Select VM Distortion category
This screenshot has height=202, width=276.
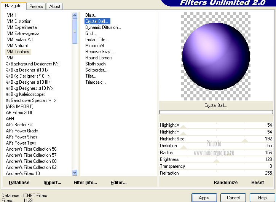click(19, 21)
